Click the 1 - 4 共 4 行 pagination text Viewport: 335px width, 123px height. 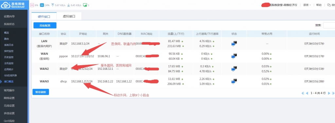[318, 93]
